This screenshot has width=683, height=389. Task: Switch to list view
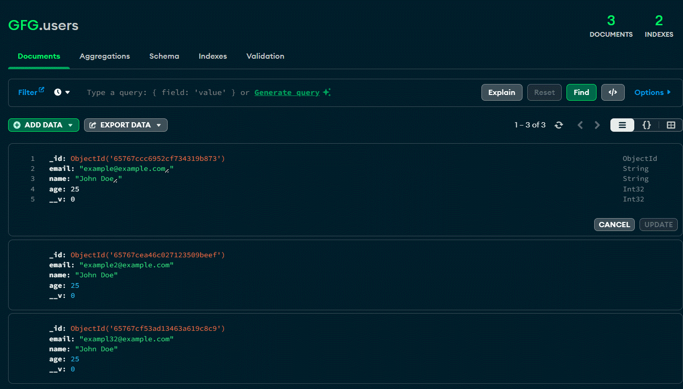pos(622,125)
